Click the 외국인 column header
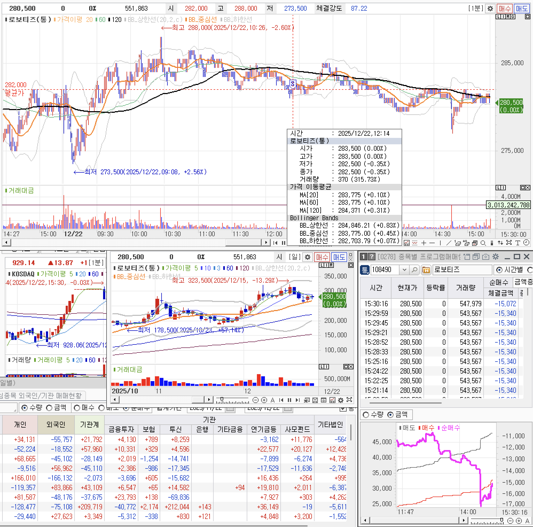533x527 pixels. click(56, 424)
